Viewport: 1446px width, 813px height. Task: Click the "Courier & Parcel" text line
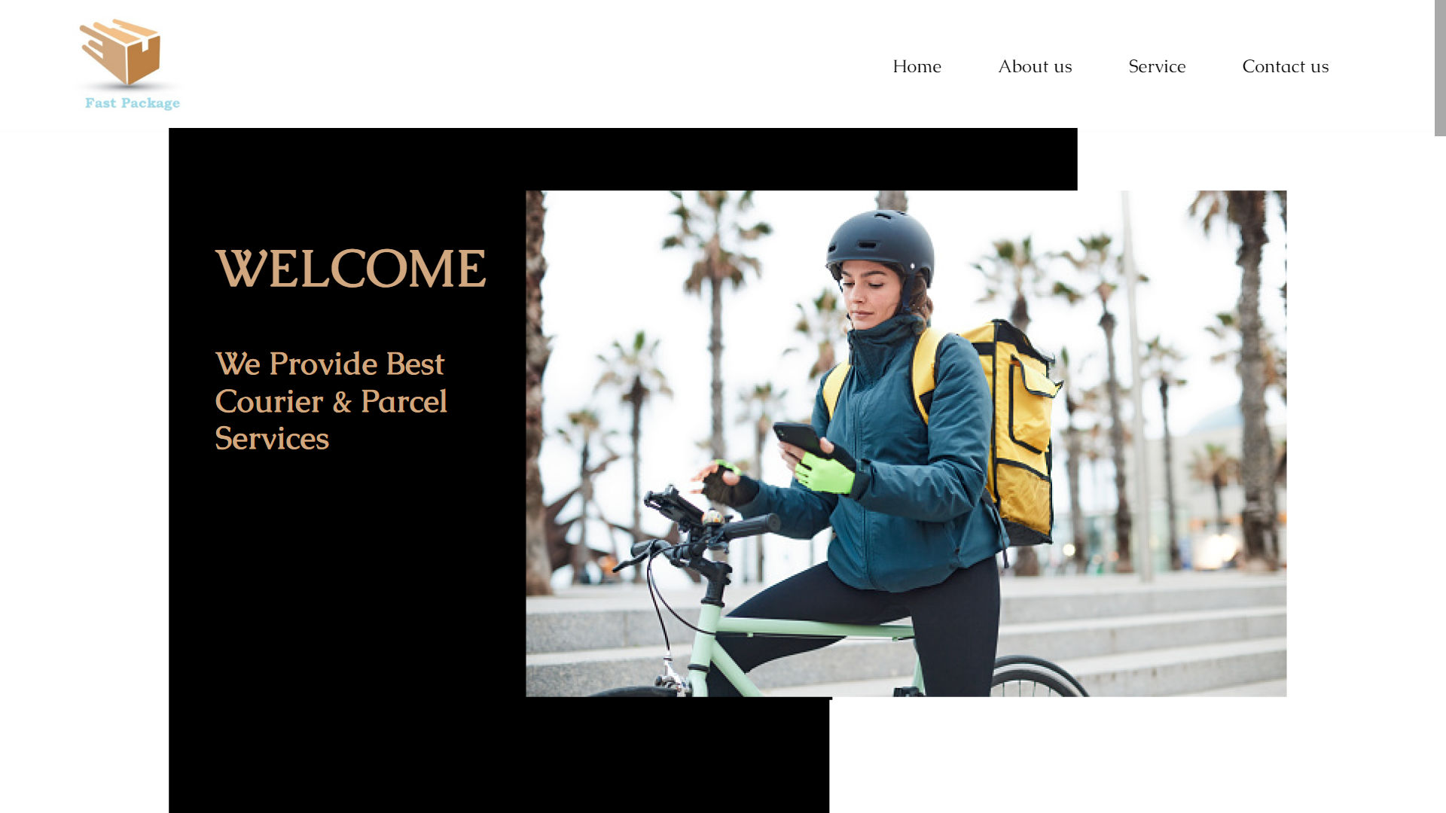tap(331, 401)
